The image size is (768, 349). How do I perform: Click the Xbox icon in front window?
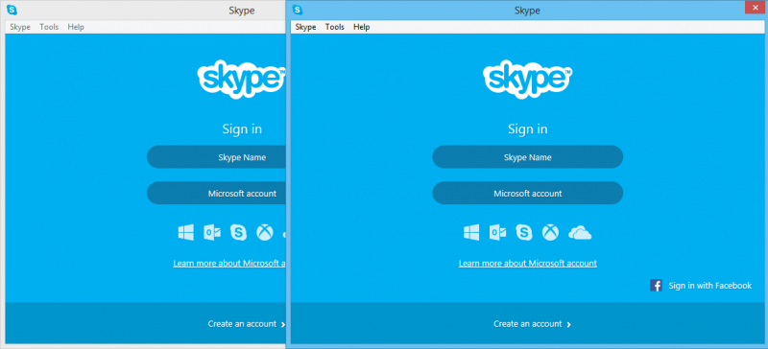point(550,232)
